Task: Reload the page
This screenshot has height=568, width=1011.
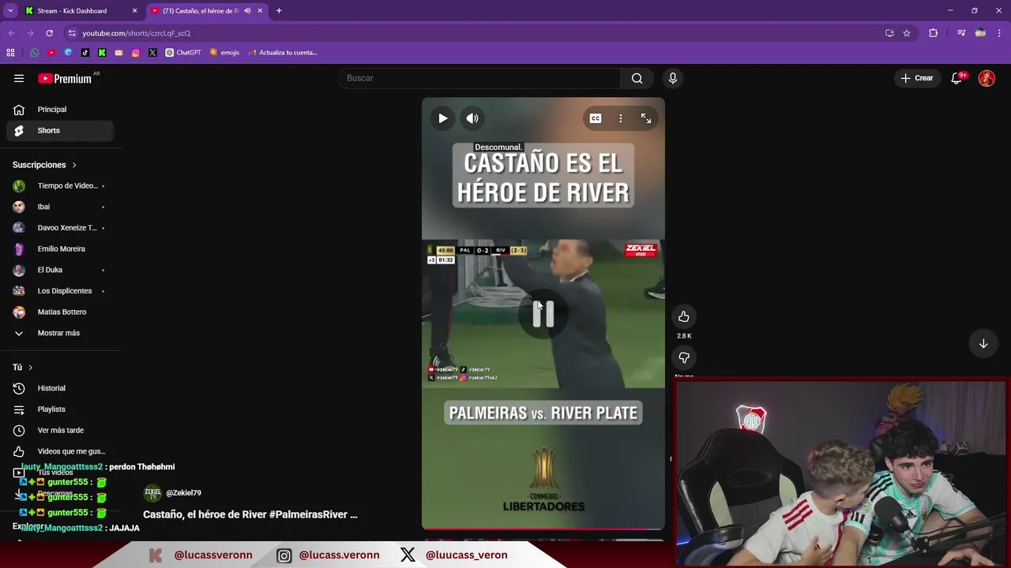Action: coord(49,33)
